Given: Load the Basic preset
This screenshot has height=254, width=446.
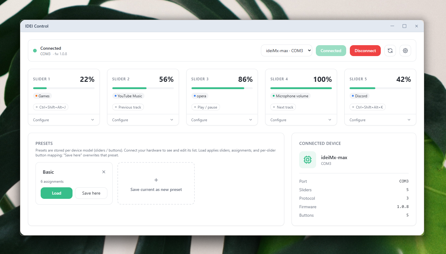Looking at the screenshot, I should point(56,193).
